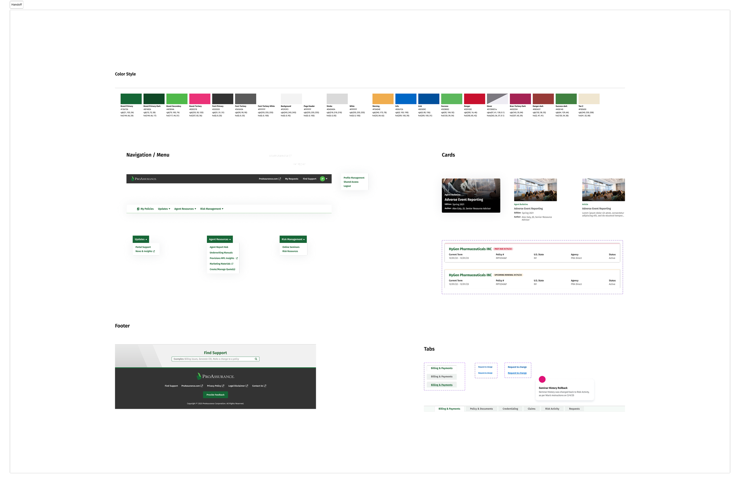Expand Risk Management dropdown in white nav bar
This screenshot has width=740, height=483.
coord(212,209)
